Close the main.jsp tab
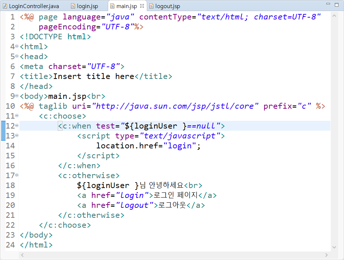The width and height of the screenshot is (344, 260). [142, 6]
